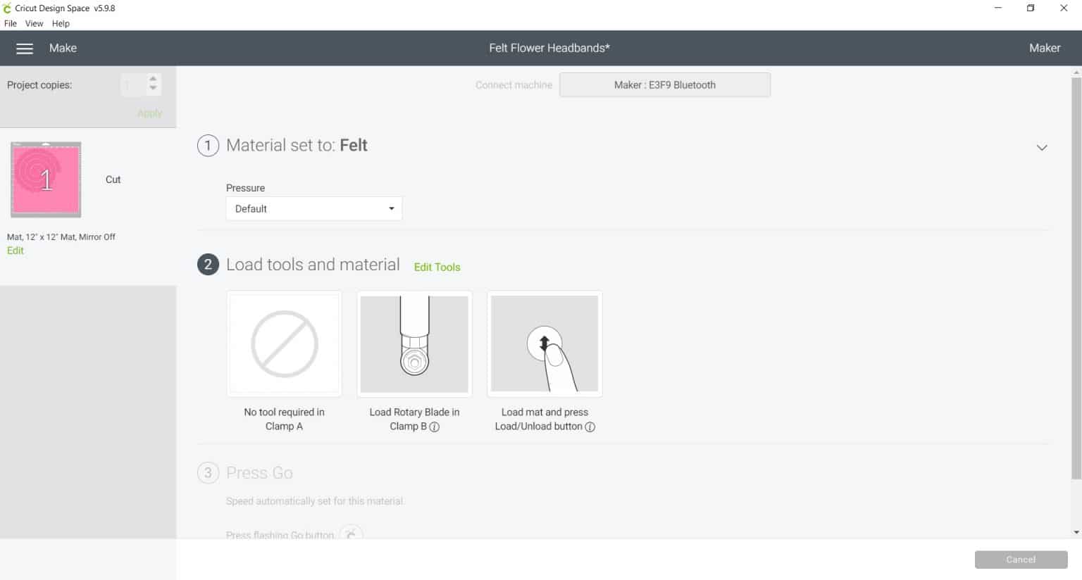Click the flashing Go button icon
This screenshot has height=580, width=1082.
tap(351, 534)
